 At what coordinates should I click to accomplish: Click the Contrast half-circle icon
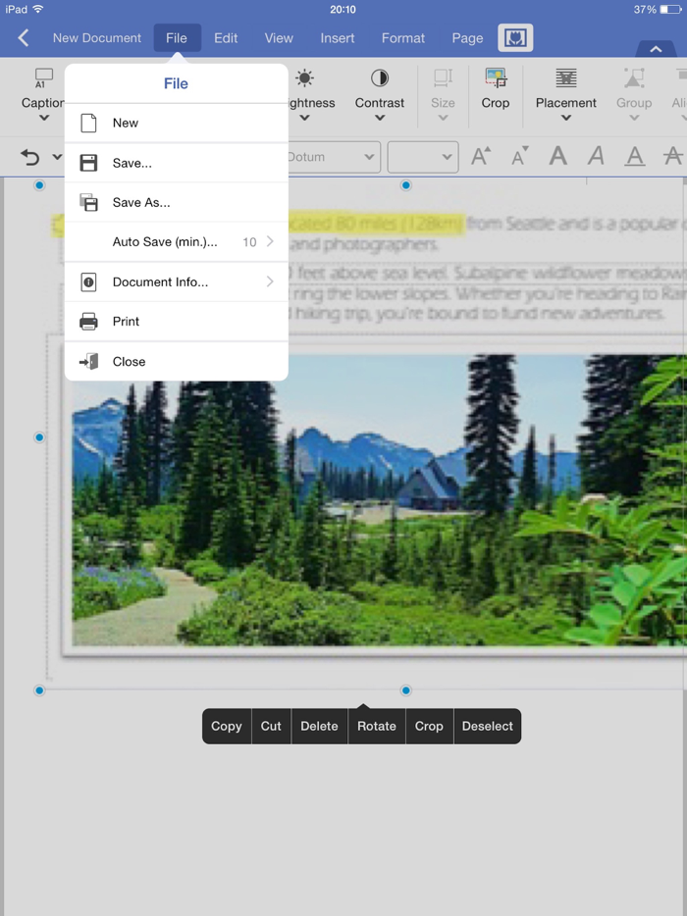[x=380, y=77]
